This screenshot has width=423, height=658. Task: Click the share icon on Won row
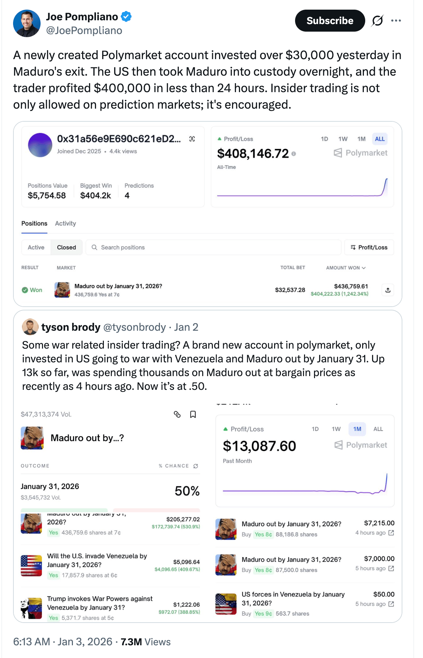tap(388, 290)
